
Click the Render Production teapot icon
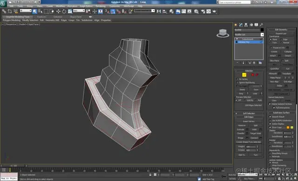pyautogui.click(x=214, y=11)
